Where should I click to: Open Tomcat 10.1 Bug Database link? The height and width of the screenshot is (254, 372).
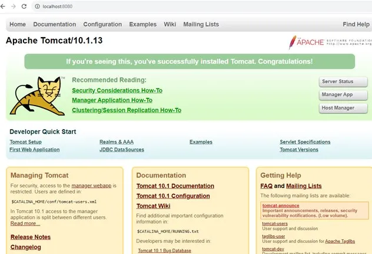point(164,250)
